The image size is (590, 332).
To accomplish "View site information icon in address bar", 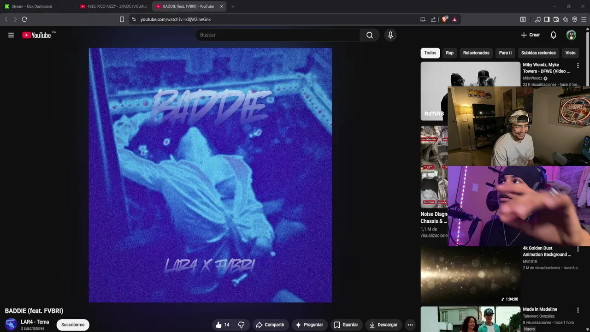I will (x=134, y=19).
